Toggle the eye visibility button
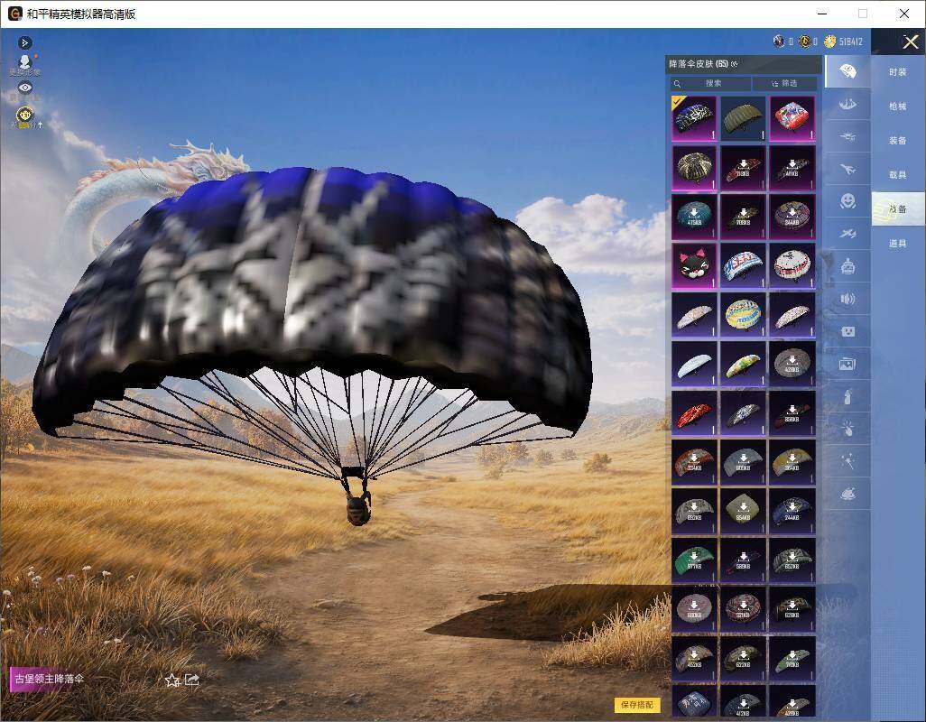The width and height of the screenshot is (926, 722). pyautogui.click(x=24, y=88)
